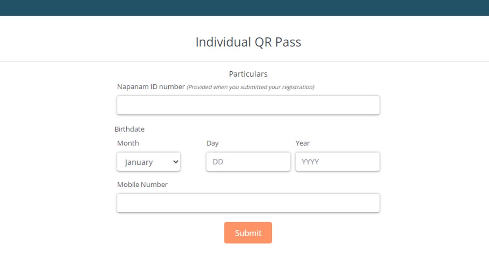
Task: Click the Birthdate label
Action: (x=130, y=129)
